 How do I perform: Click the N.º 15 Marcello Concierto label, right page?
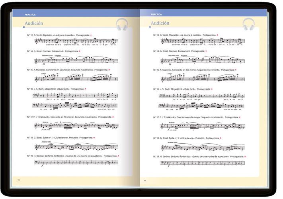click(195, 70)
